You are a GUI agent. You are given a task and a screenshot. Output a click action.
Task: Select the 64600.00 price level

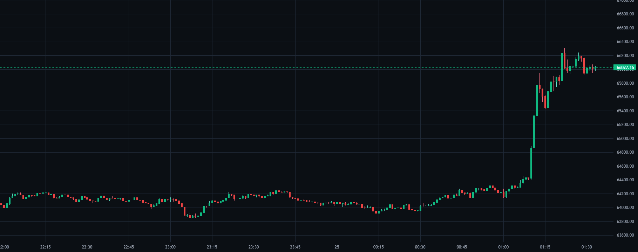pyautogui.click(x=625, y=166)
